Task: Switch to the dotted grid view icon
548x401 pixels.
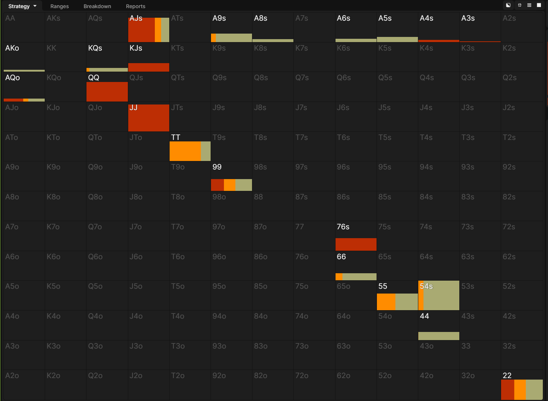Action: pos(529,5)
